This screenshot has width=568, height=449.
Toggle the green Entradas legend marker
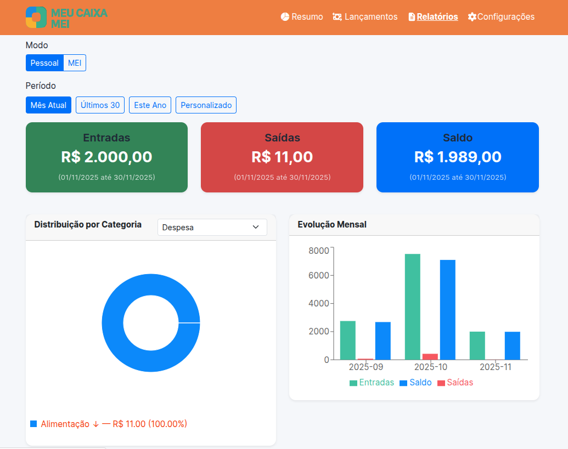click(x=353, y=383)
